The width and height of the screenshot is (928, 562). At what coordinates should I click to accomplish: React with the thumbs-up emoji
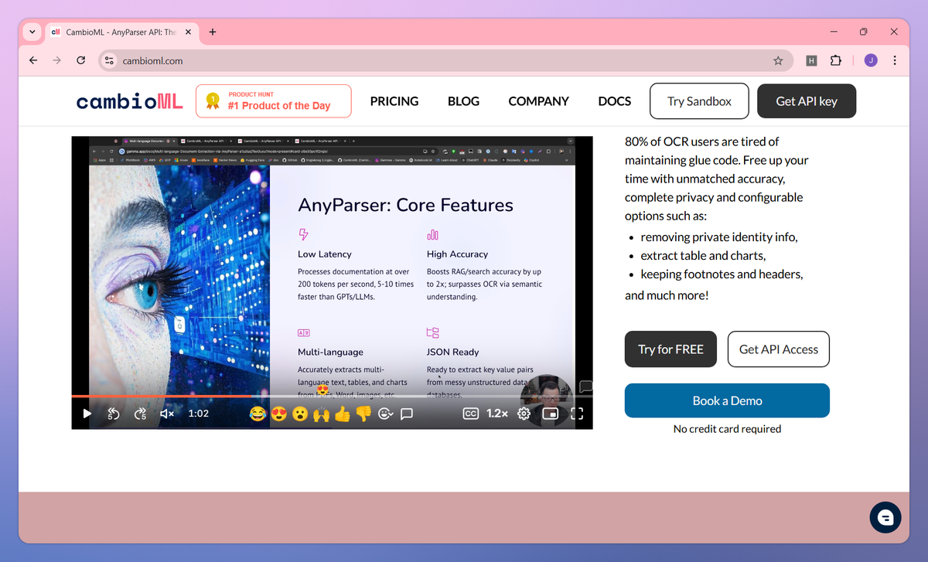tap(343, 414)
